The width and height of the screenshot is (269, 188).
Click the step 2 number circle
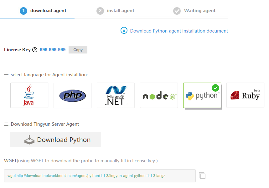[x=100, y=11]
